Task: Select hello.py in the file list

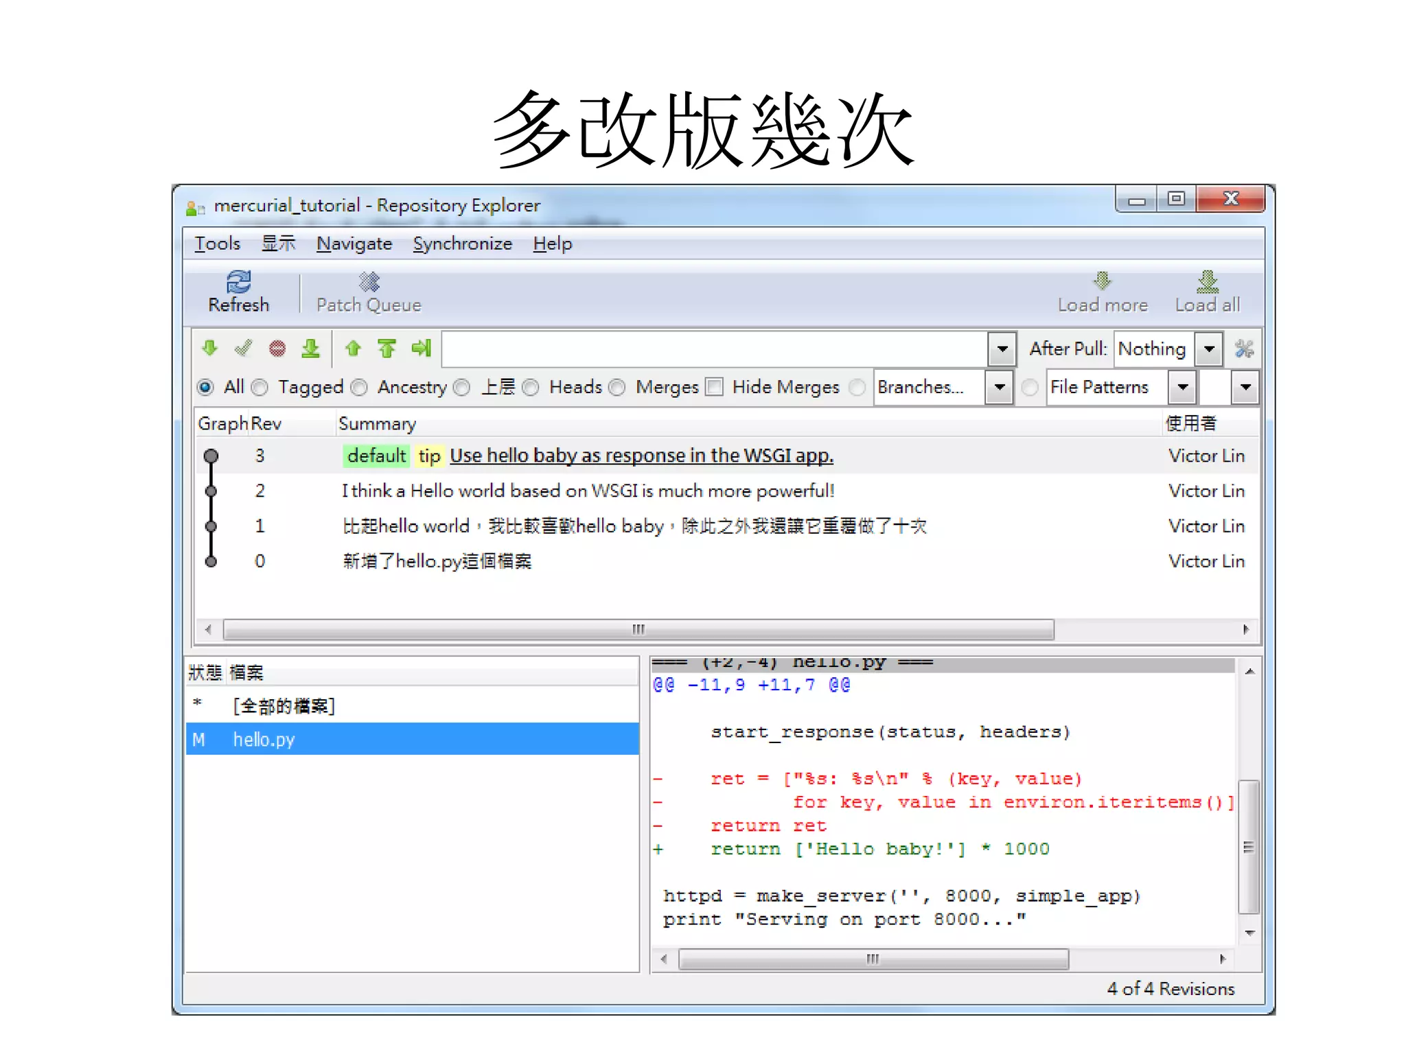Action: (x=264, y=740)
